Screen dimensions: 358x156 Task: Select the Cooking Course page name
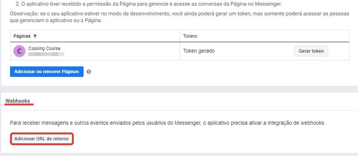(x=44, y=49)
